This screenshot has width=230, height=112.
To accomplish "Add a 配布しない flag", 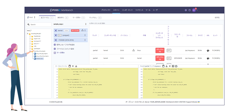I will 64,45.
